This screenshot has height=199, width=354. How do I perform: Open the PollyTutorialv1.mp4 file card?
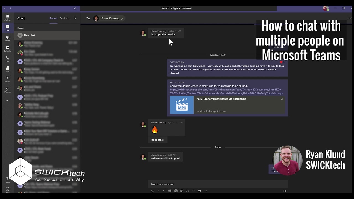(227, 105)
